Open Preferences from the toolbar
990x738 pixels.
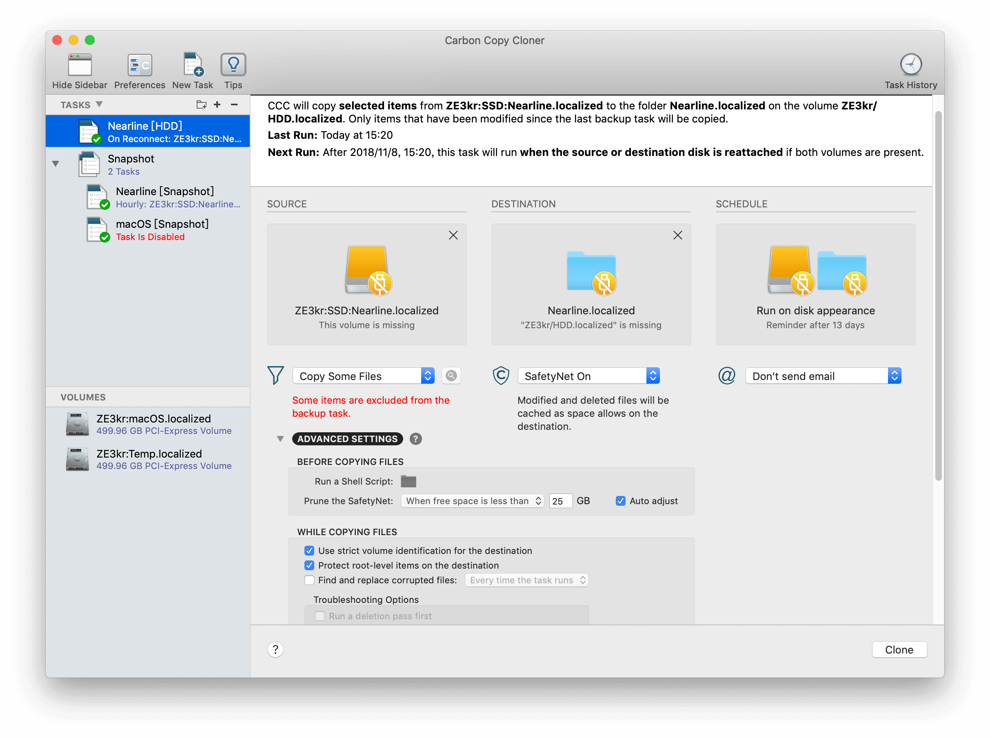139,65
